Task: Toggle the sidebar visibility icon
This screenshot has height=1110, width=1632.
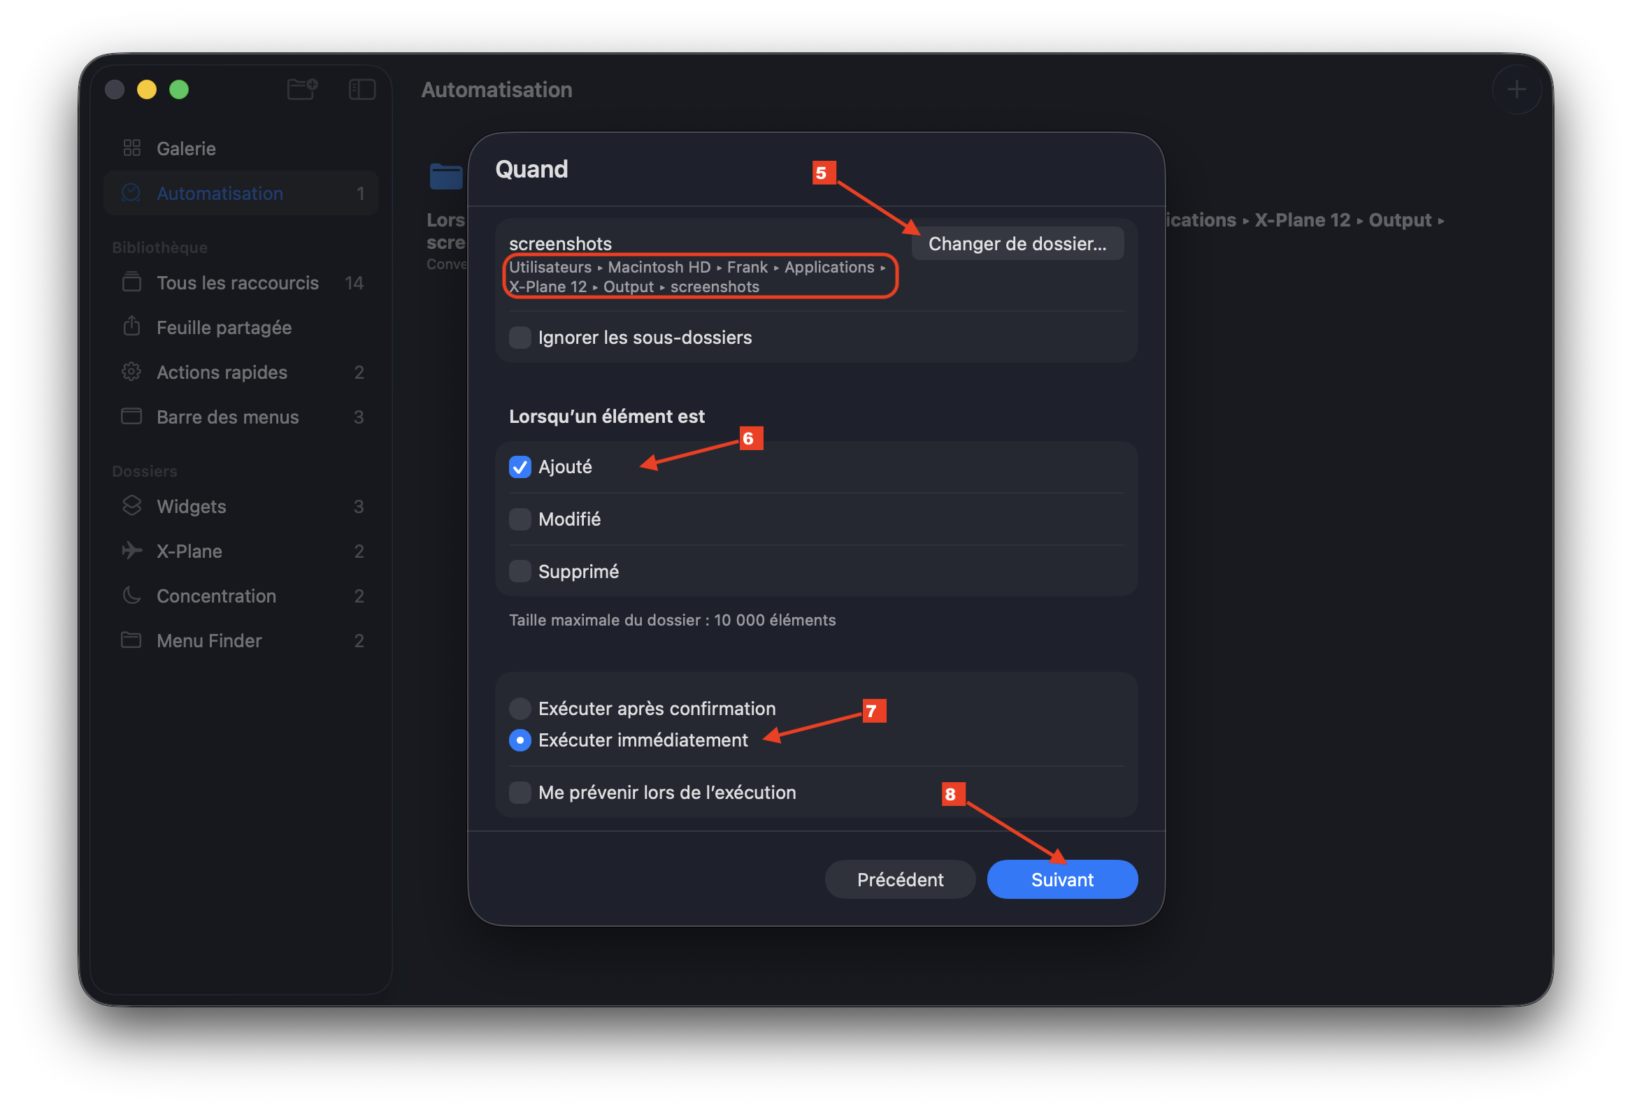Action: click(x=362, y=89)
